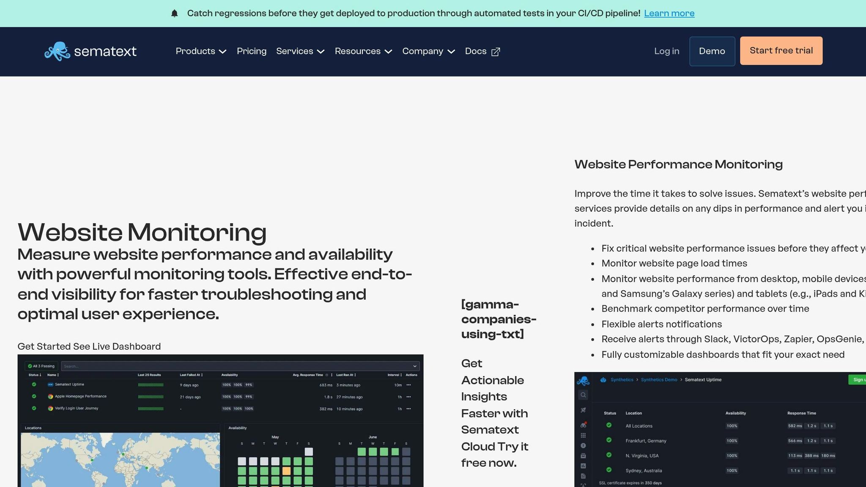This screenshot has width=866, height=487.
Task: Click the Last 25 Results bar for Apple Homepage Performance
Action: pyautogui.click(x=151, y=397)
